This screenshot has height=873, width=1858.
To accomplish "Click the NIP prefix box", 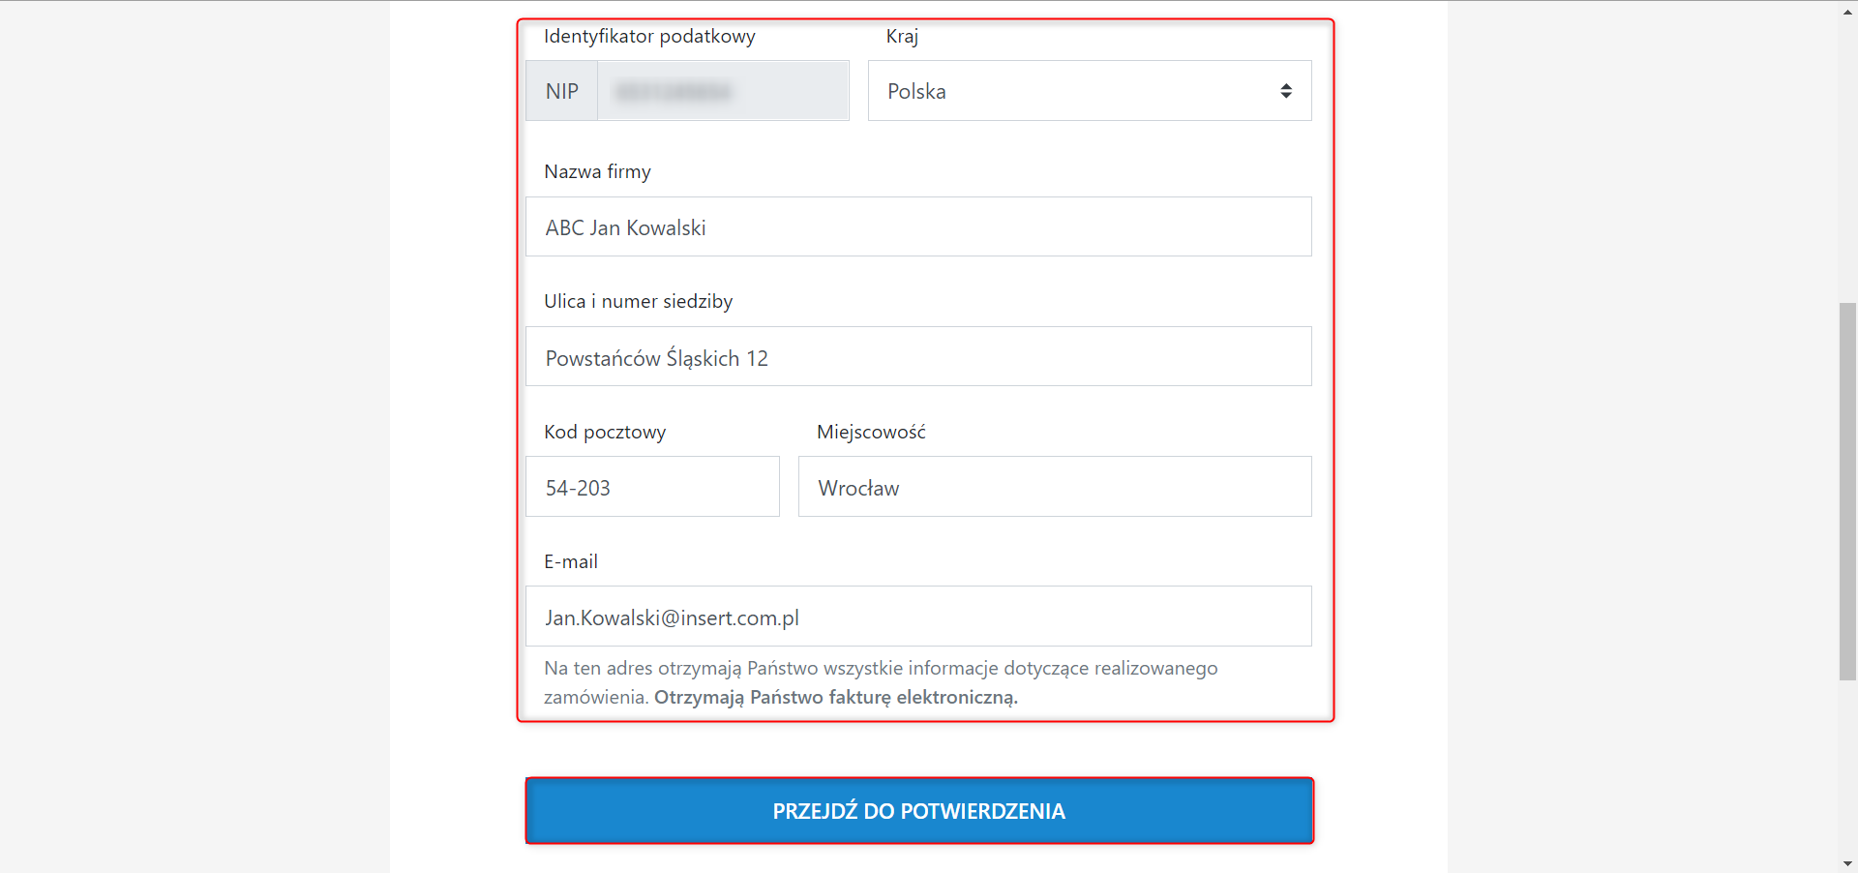I will [561, 91].
